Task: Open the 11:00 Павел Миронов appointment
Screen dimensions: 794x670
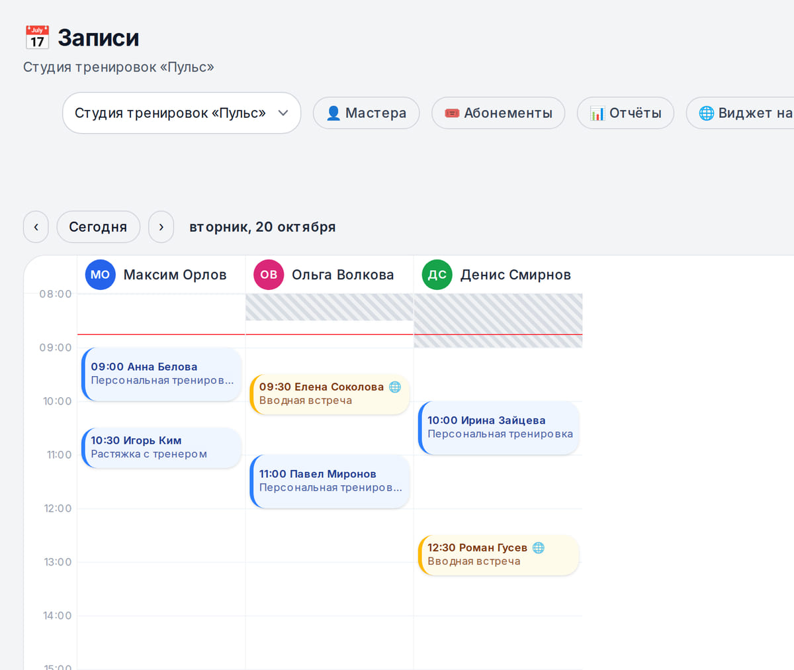Action: coord(330,481)
